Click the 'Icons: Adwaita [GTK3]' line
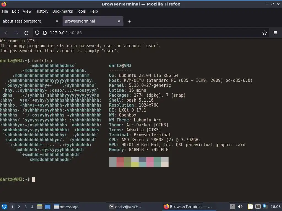The image size is (282, 211). click(135, 130)
